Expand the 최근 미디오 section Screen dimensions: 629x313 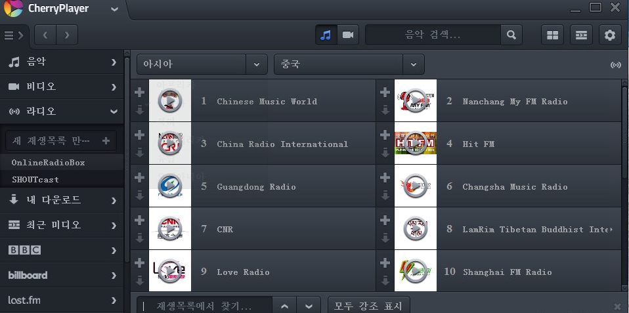(62, 225)
